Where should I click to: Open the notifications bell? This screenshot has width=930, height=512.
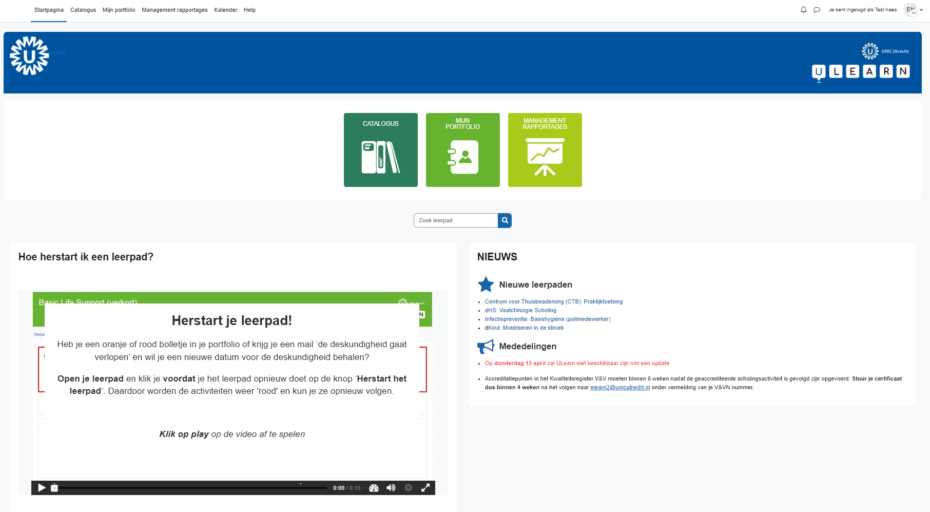803,10
